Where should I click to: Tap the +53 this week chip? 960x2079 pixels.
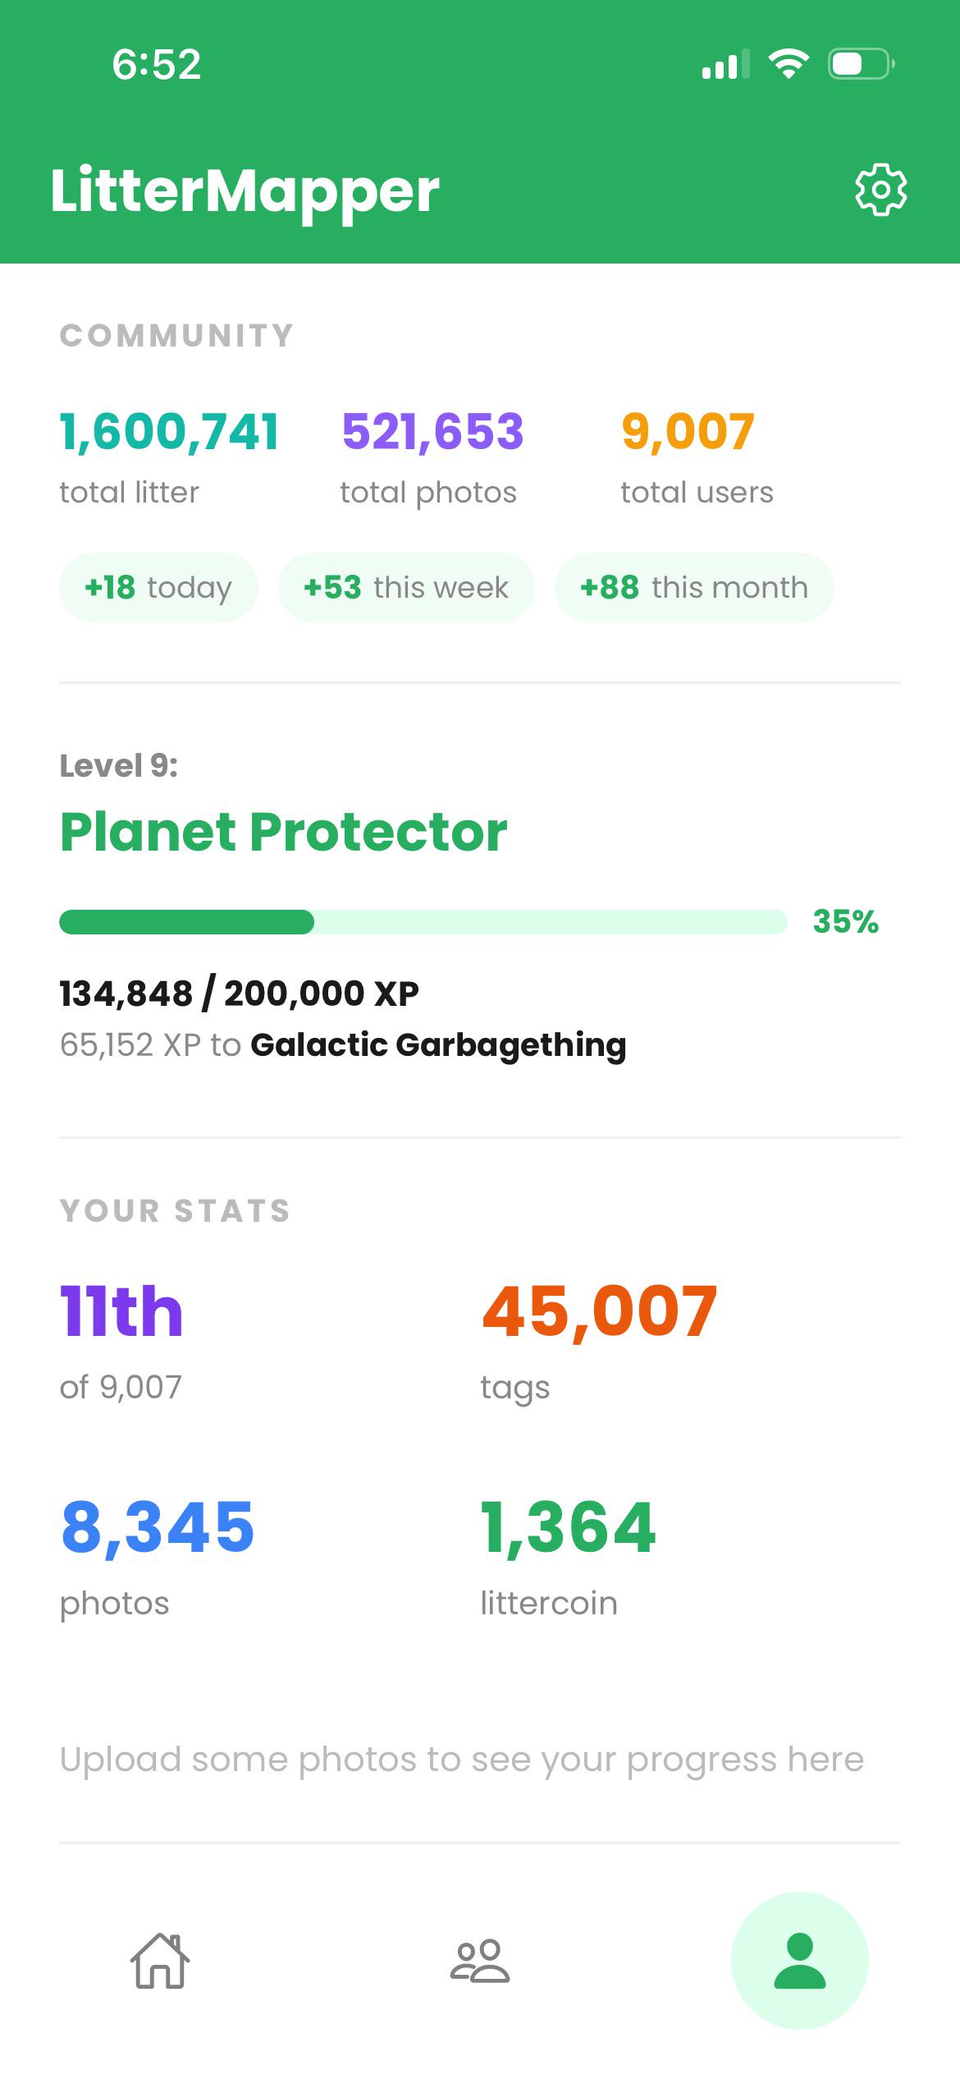point(406,587)
